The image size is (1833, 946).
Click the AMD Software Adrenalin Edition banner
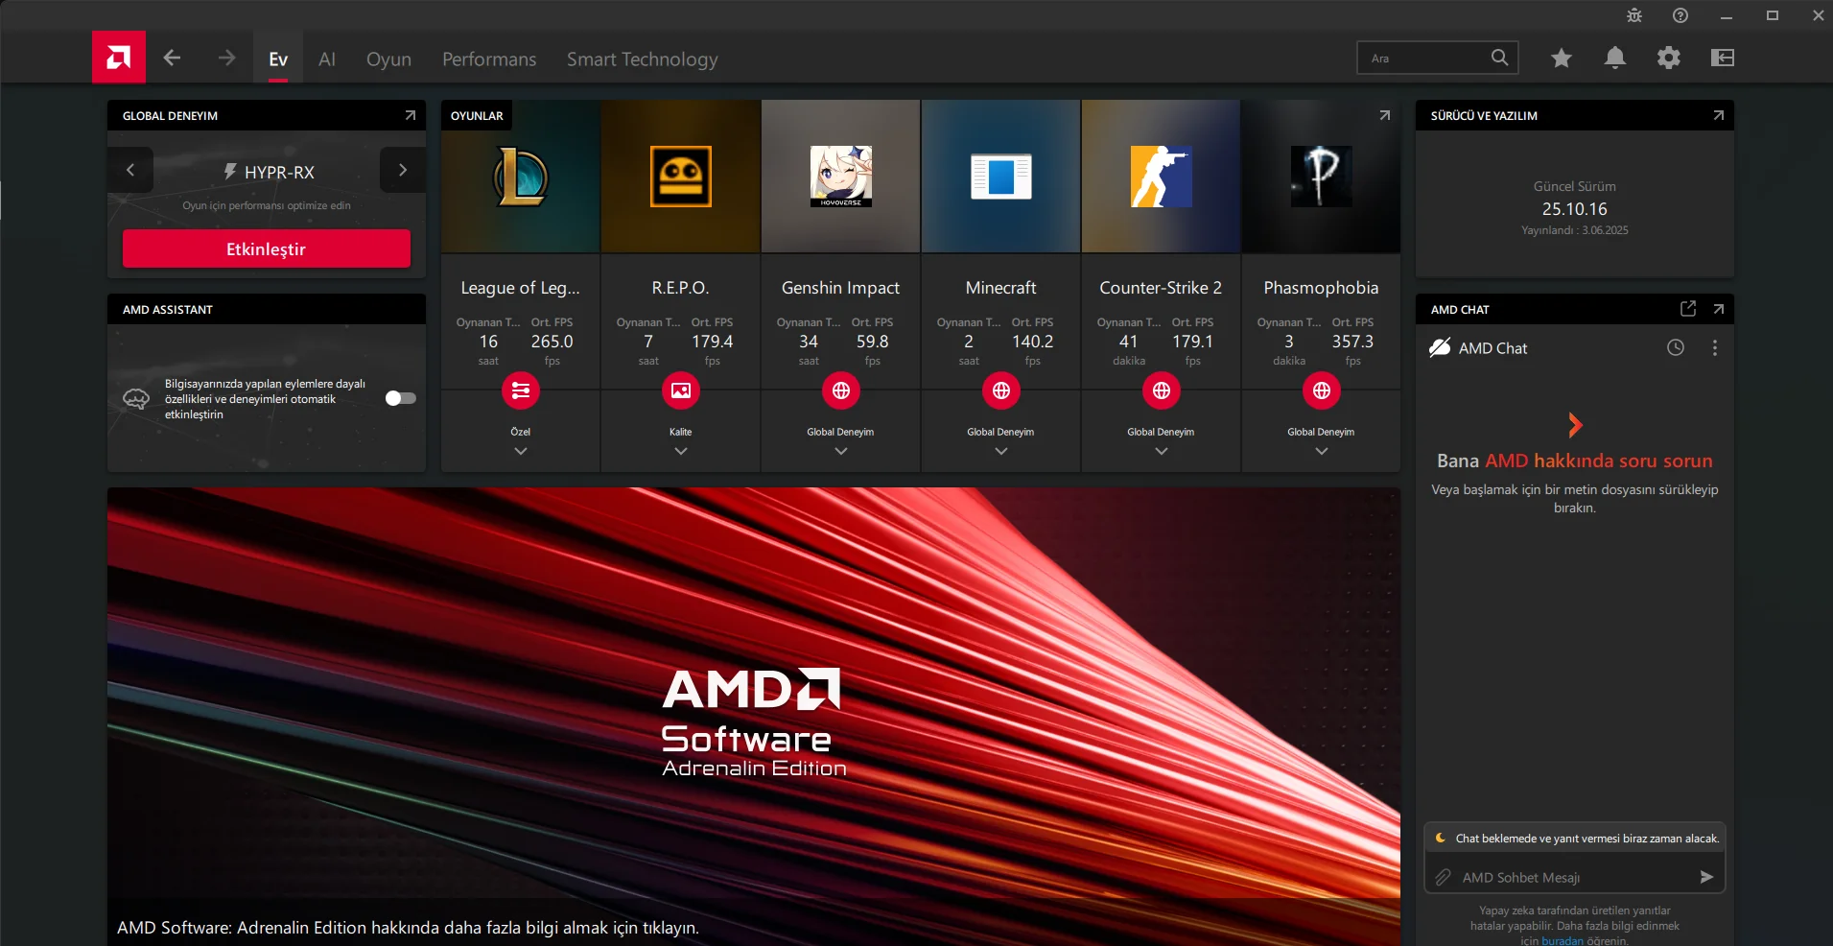(754, 717)
